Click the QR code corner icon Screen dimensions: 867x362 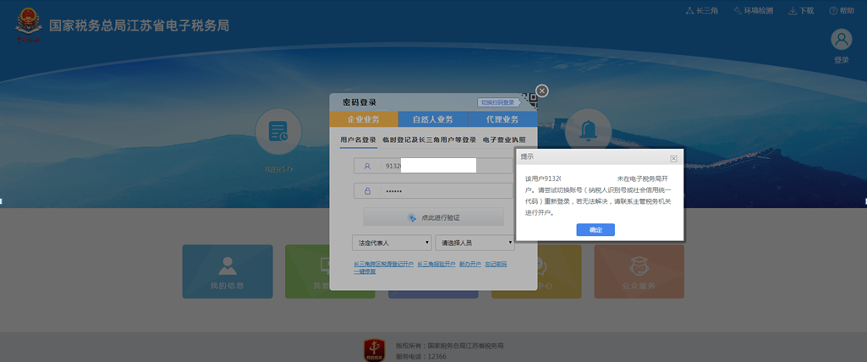click(x=530, y=101)
